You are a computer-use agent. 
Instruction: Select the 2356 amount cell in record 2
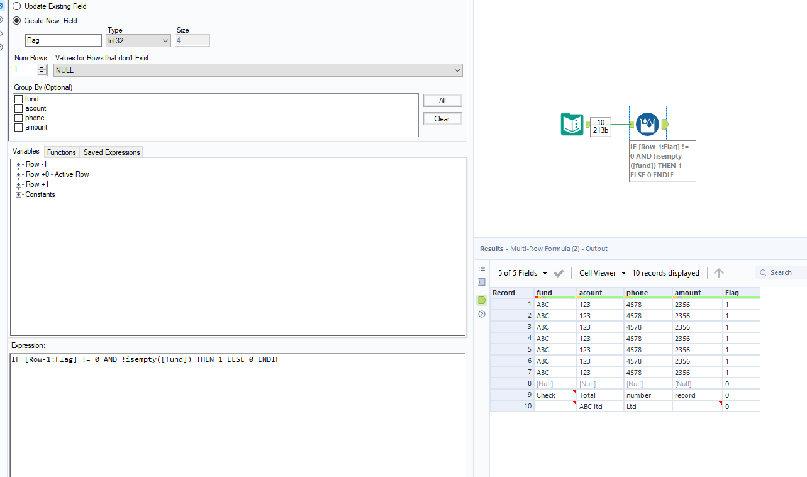pos(698,316)
